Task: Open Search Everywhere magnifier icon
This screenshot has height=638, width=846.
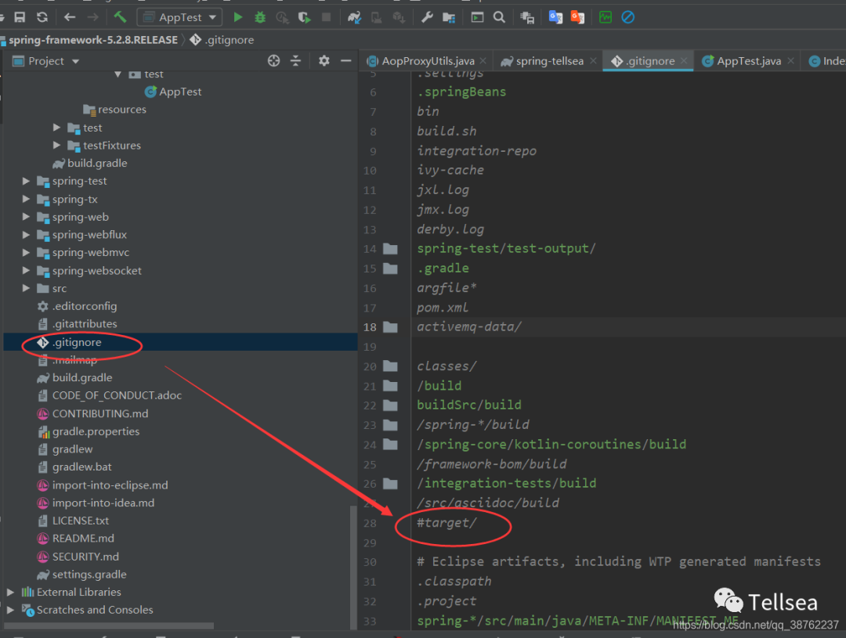Action: coord(499,17)
